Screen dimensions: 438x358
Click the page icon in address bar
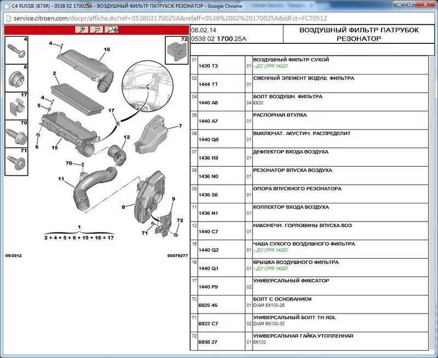9,19
